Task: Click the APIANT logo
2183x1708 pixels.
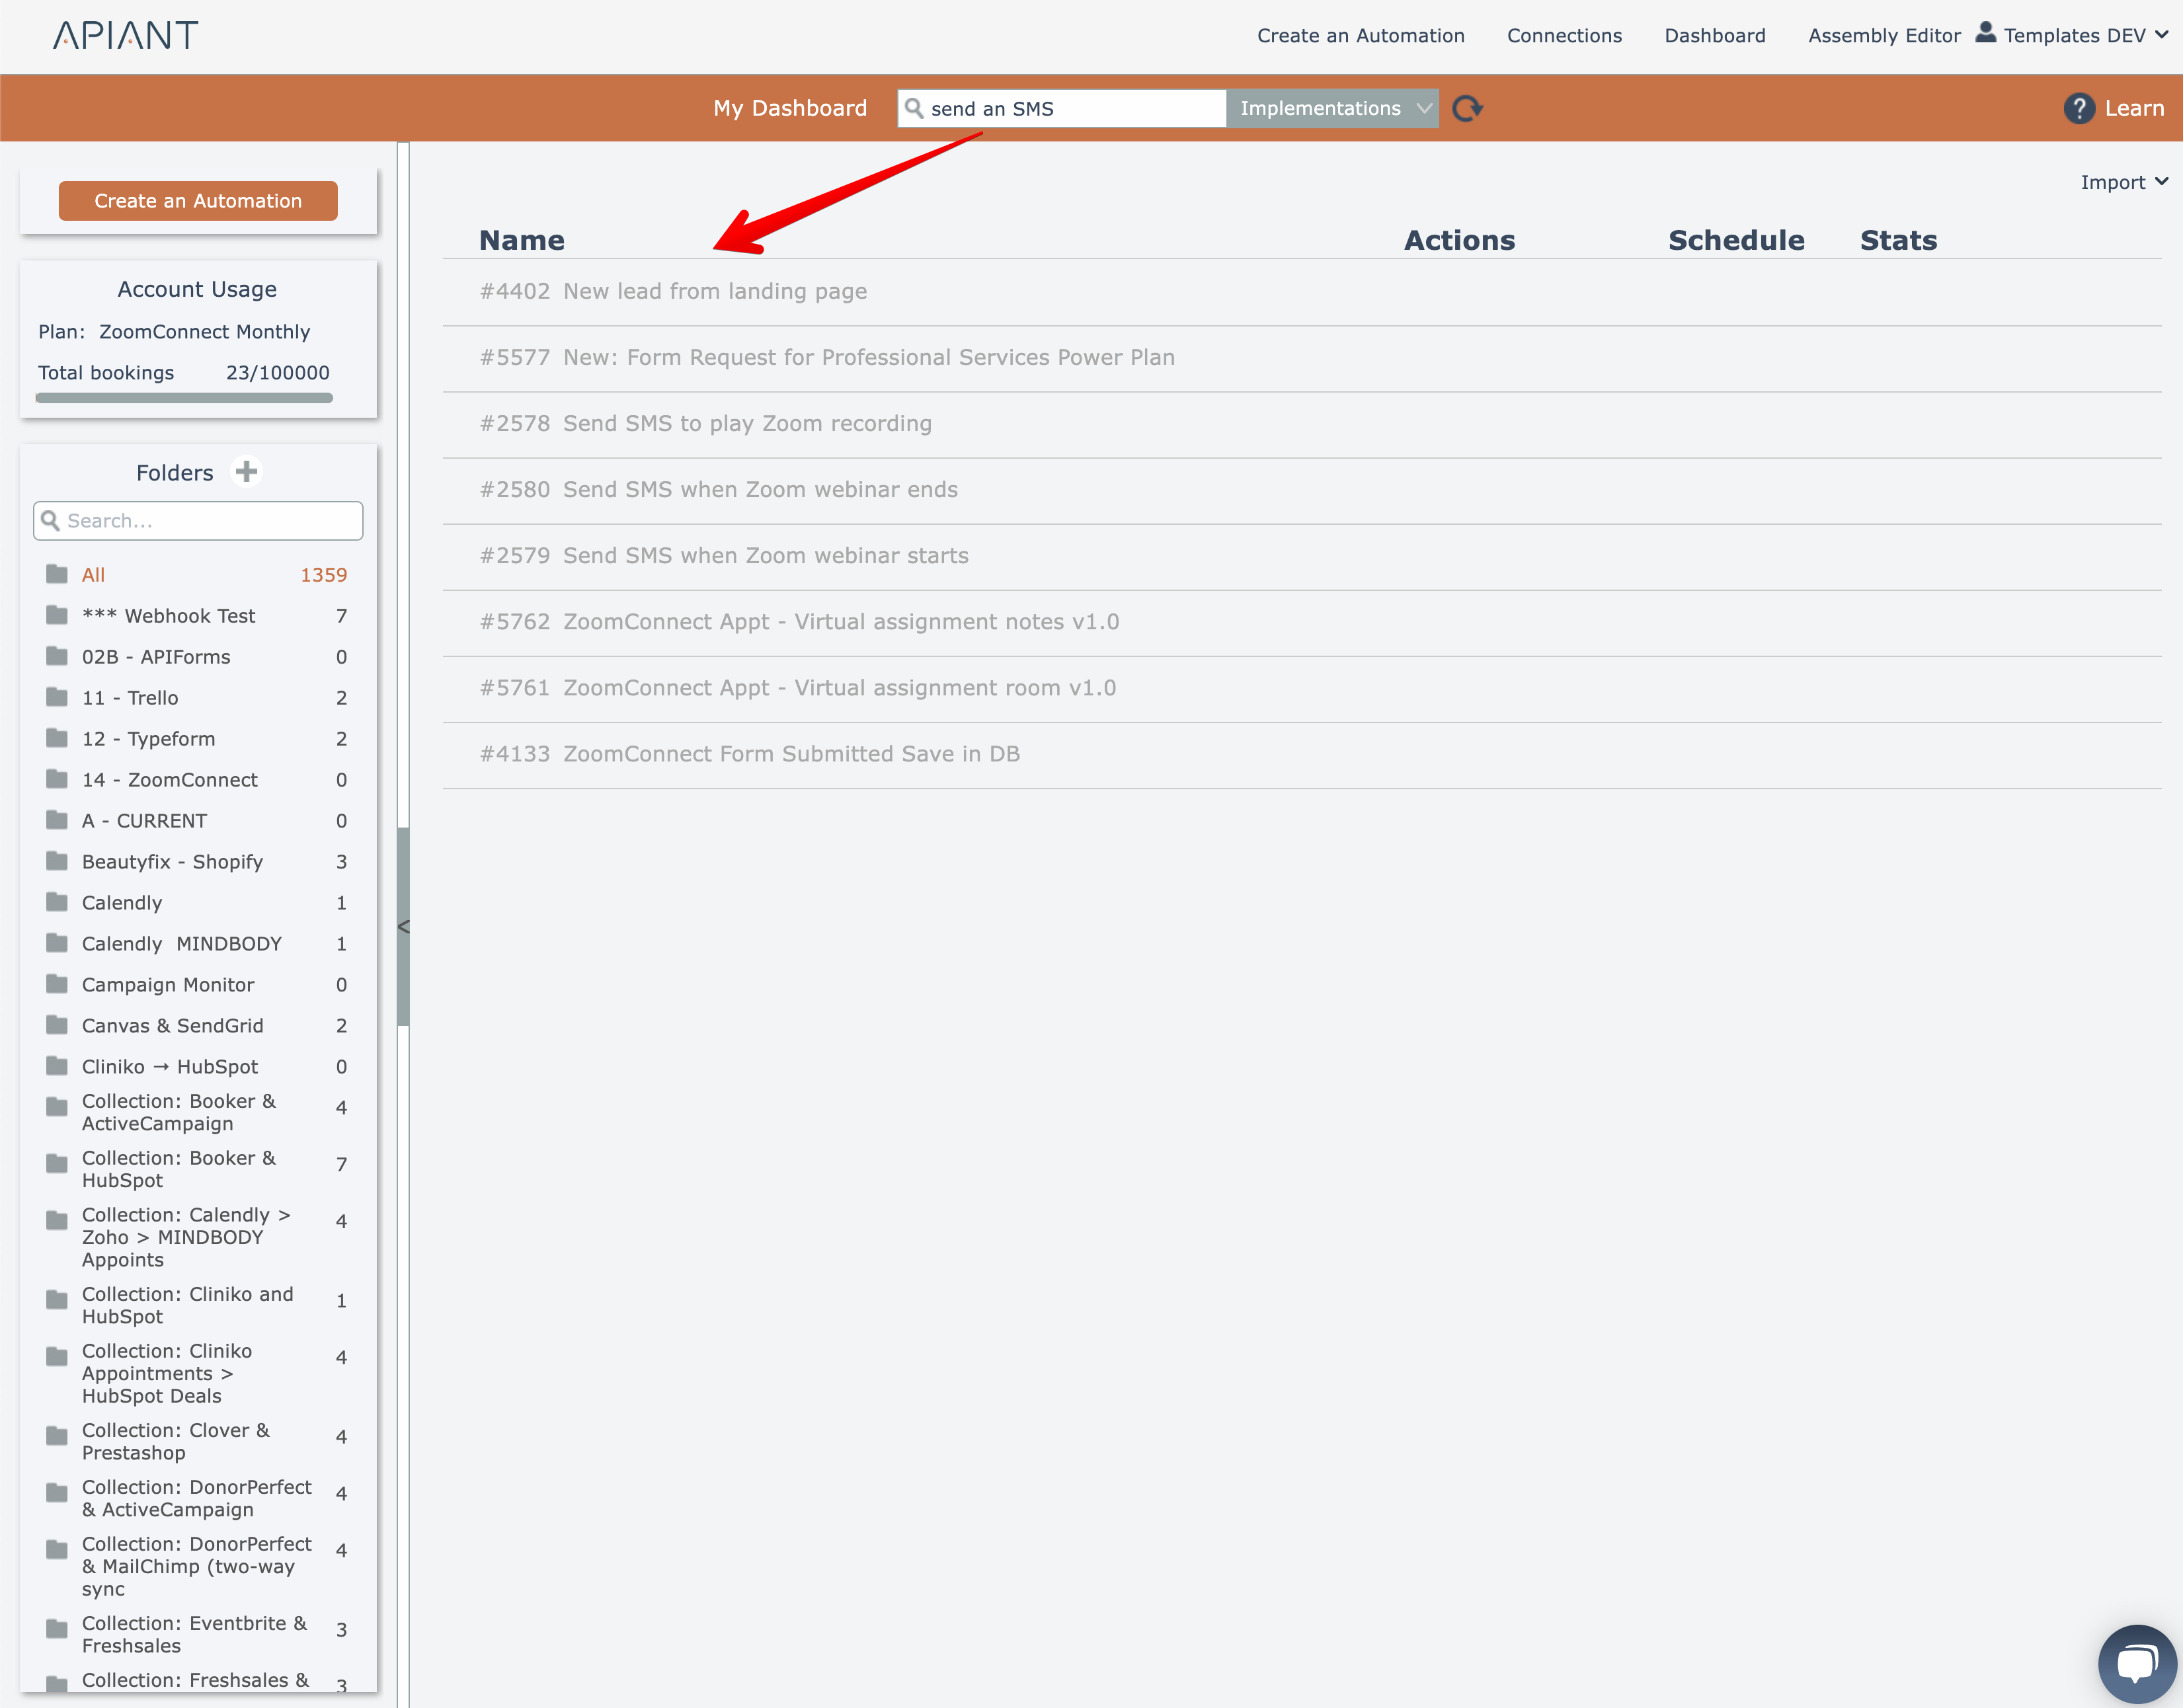Action: pyautogui.click(x=126, y=36)
